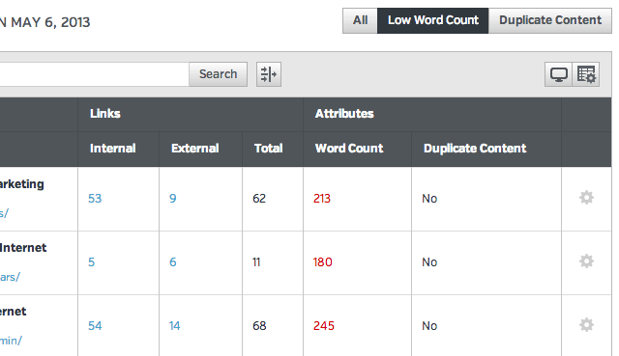
Task: Sort by the External column header
Action: tap(195, 149)
